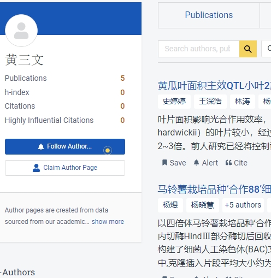Click abstract text starting 以四倍体马铃薯栽培品种
The image size is (271, 278).
pos(214,243)
